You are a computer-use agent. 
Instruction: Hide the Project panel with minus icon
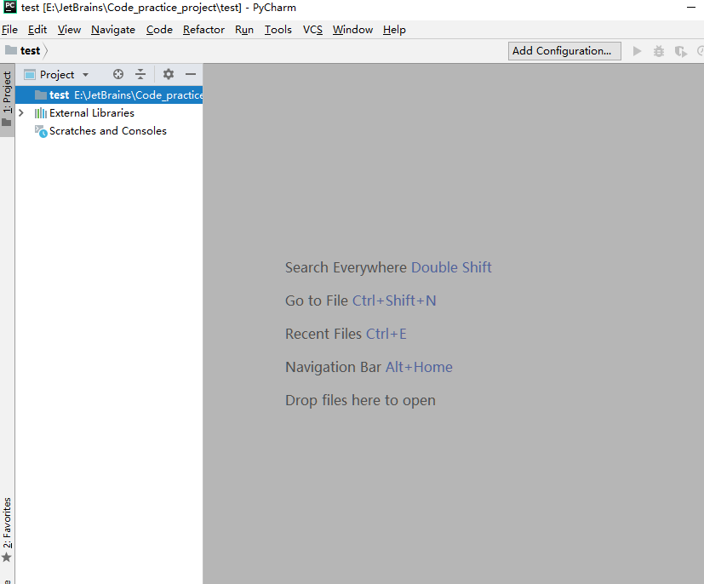[191, 75]
